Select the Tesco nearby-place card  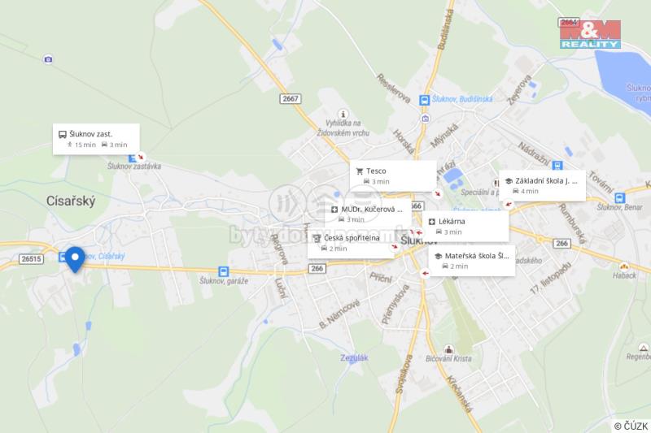[x=393, y=176]
